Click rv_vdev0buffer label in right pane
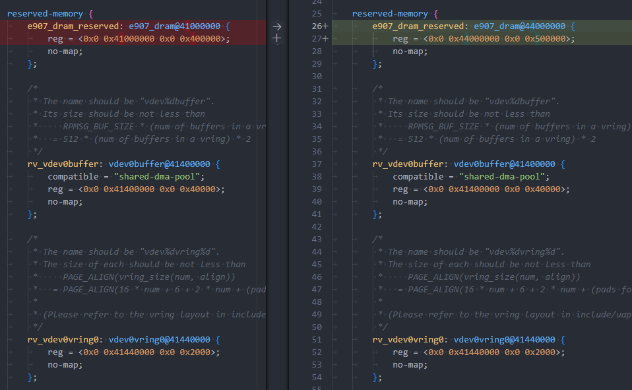Viewport: 632px width, 390px height. click(x=410, y=164)
